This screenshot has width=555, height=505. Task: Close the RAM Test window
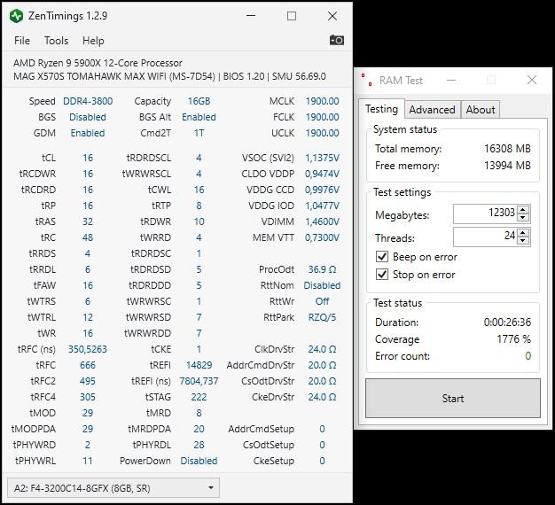[x=532, y=81]
